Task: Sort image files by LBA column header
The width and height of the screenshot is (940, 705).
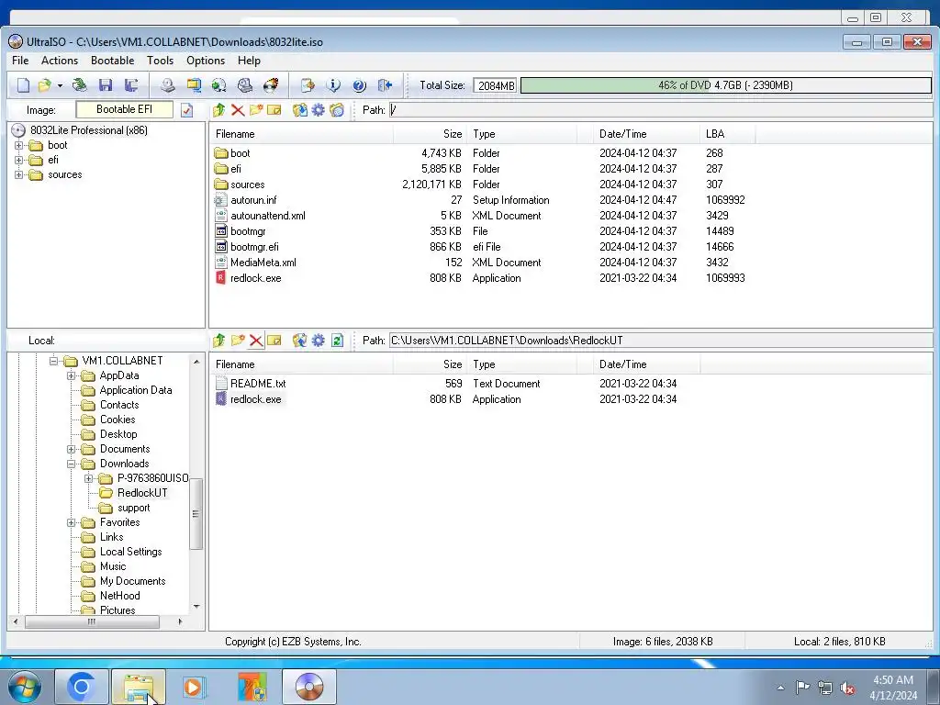Action: click(x=727, y=134)
